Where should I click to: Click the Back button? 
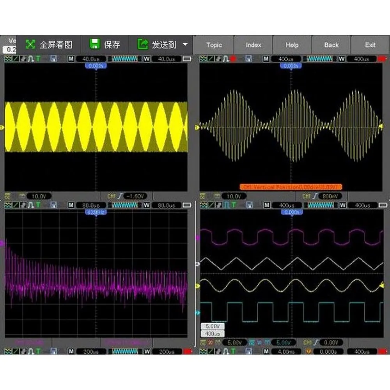click(x=331, y=45)
